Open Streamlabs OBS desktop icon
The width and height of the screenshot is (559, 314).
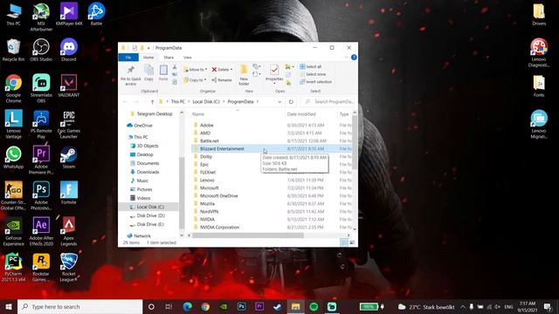click(41, 88)
